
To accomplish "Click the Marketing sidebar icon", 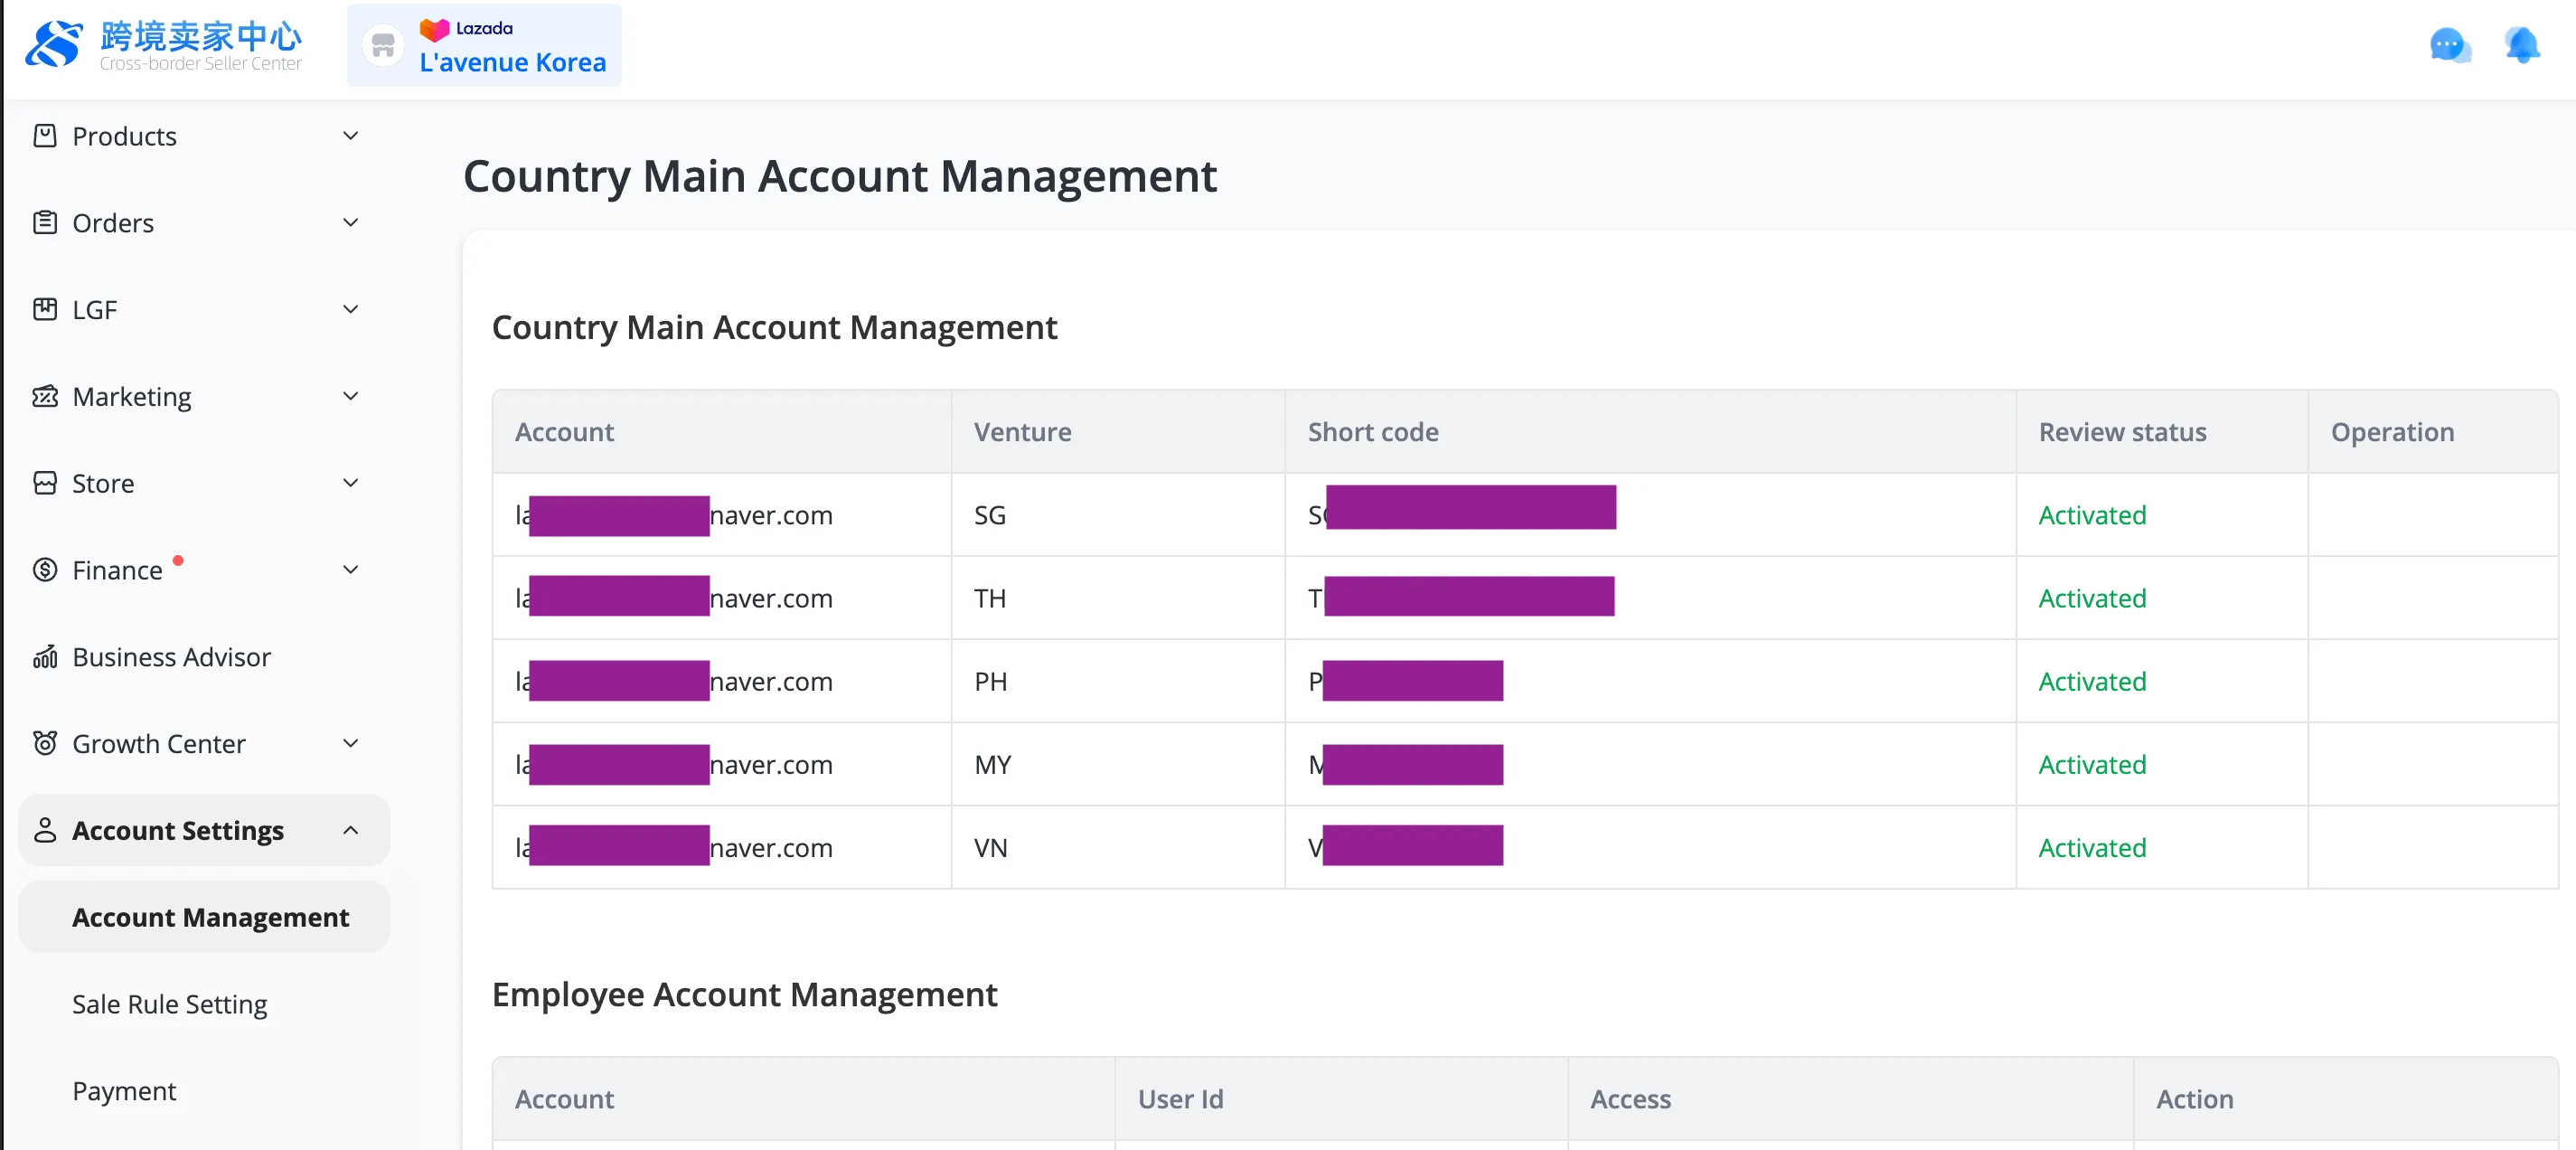I will point(45,397).
